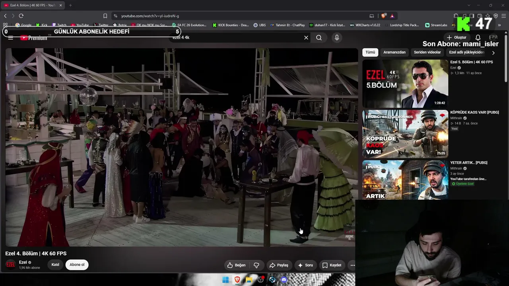Bookmark this page with the bookmark icon
This screenshot has width=509, height=286.
pyautogui.click(x=105, y=16)
